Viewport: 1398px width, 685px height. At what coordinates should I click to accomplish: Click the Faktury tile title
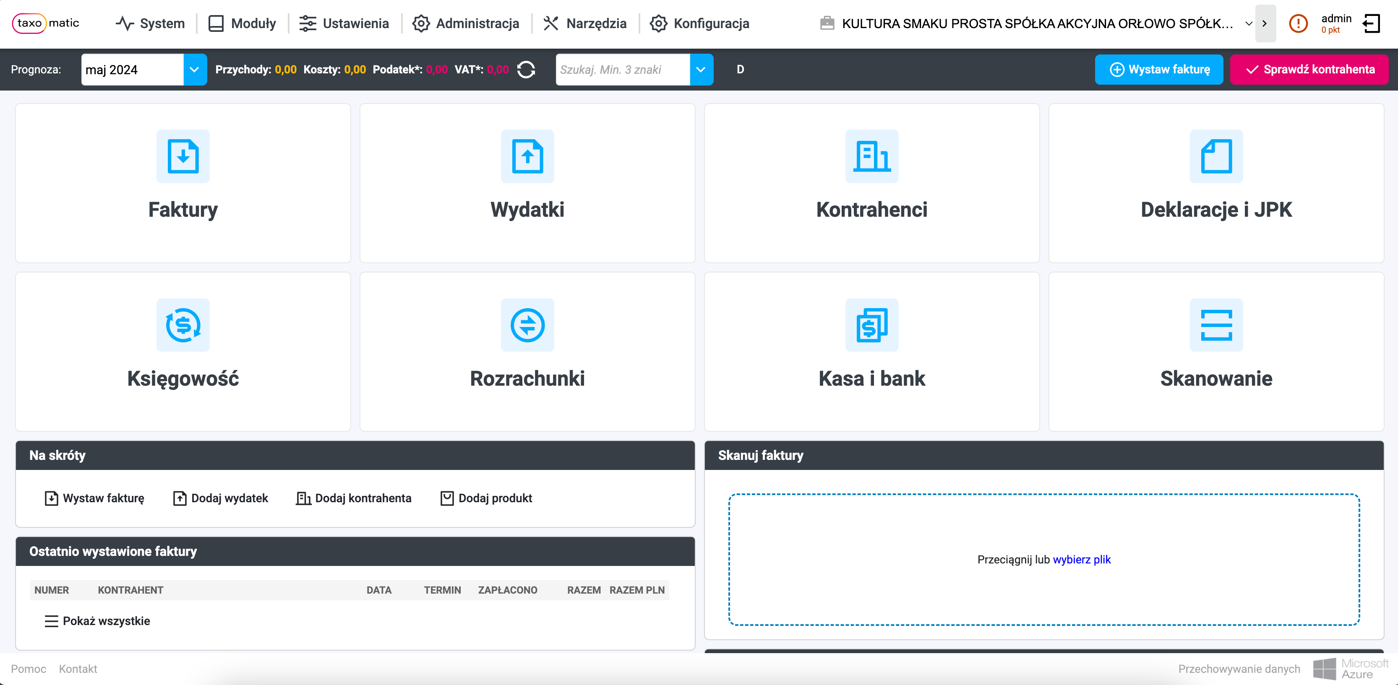coord(183,210)
